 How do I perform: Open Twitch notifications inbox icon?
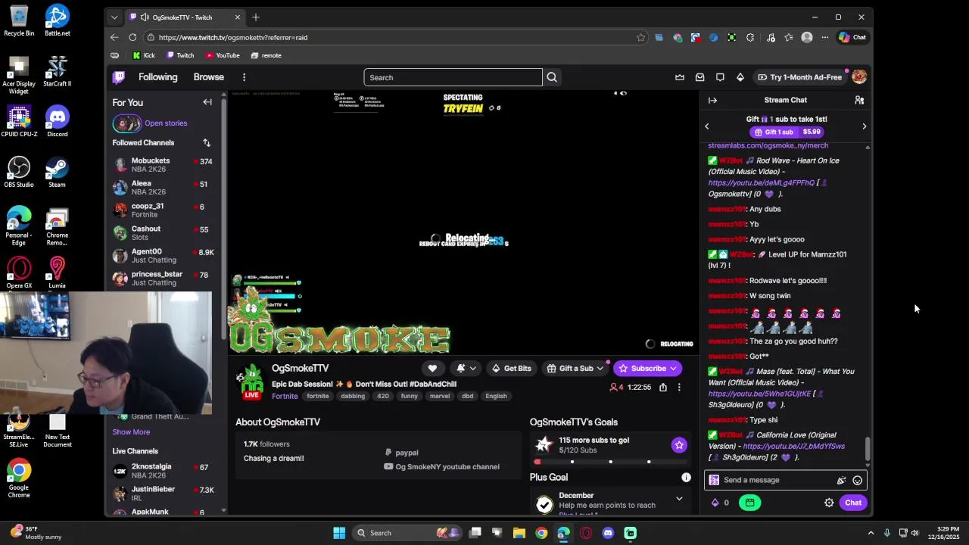699,77
